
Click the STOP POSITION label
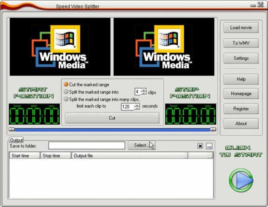click(190, 93)
